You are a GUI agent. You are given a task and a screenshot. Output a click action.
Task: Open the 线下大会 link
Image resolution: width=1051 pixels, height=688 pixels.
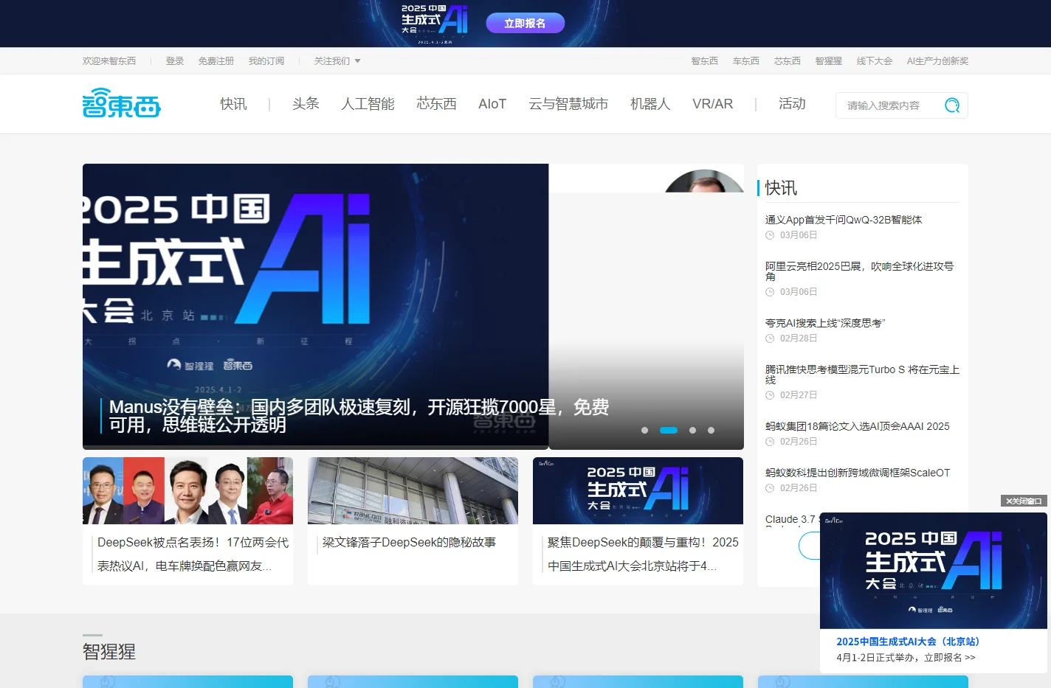point(875,61)
